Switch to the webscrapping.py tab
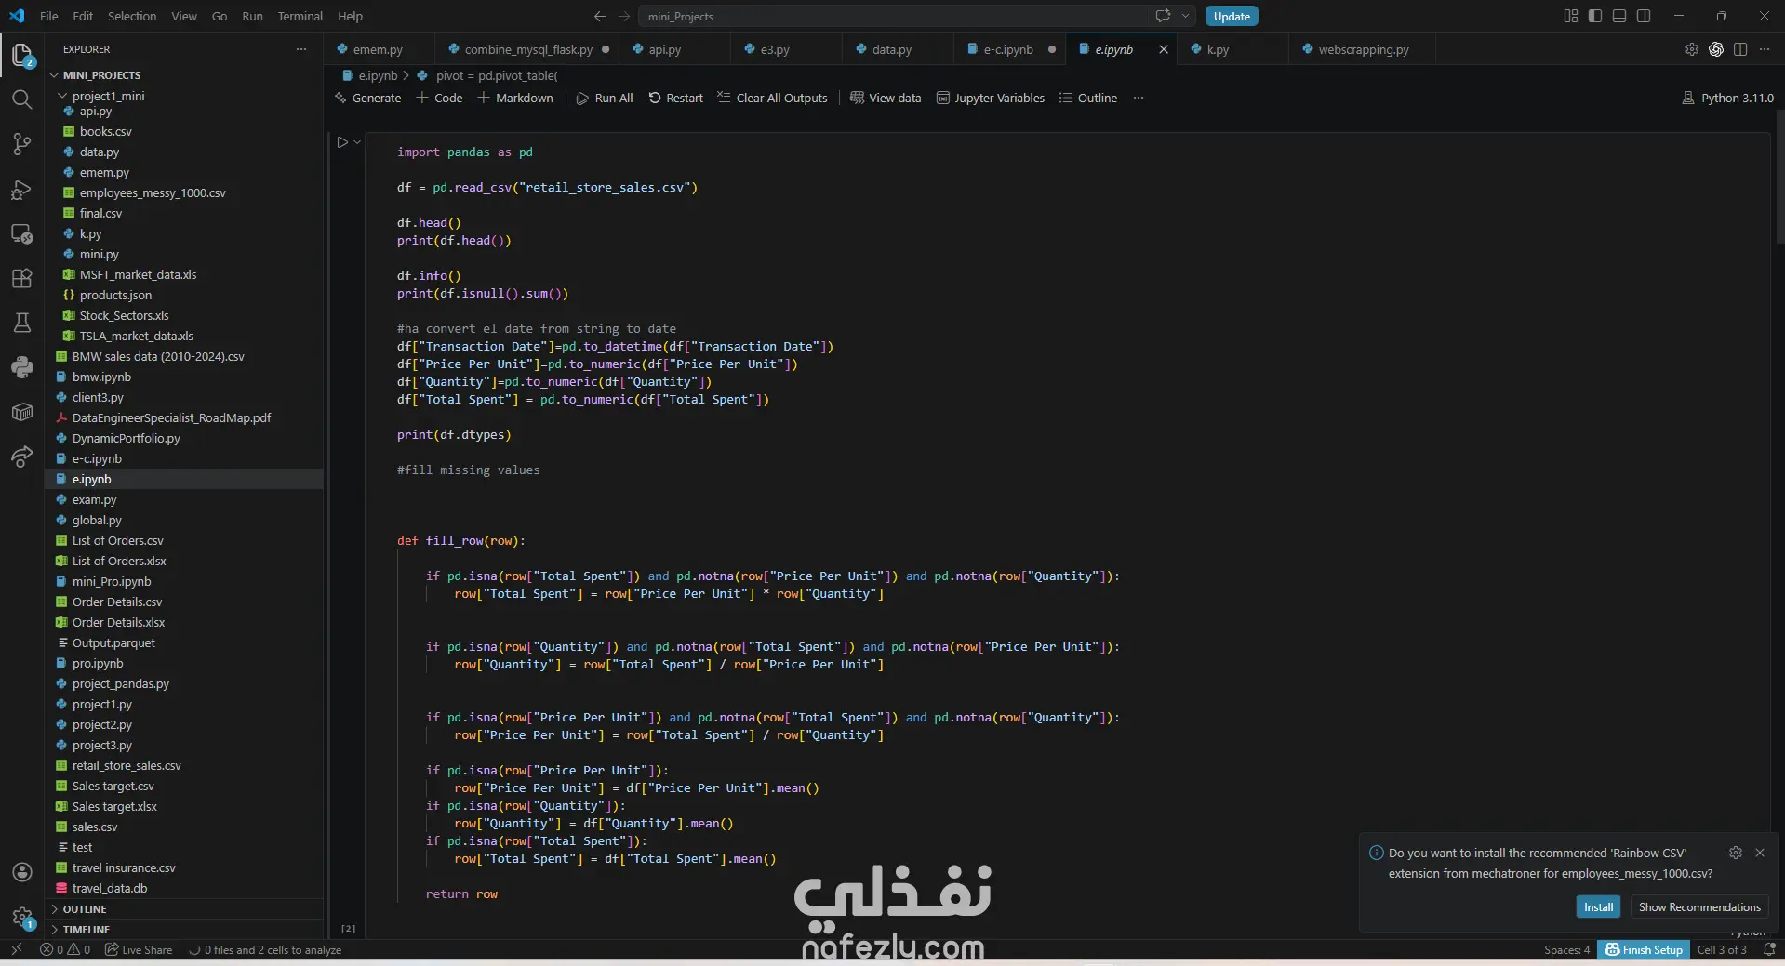1785x966 pixels. tap(1363, 49)
